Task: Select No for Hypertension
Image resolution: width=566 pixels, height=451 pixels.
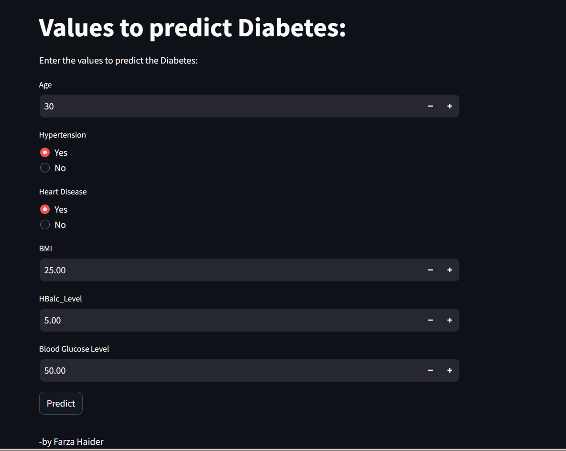Action: click(45, 168)
